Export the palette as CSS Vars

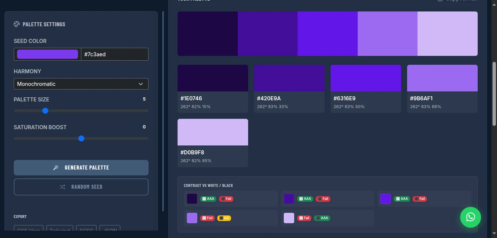(x=28, y=230)
